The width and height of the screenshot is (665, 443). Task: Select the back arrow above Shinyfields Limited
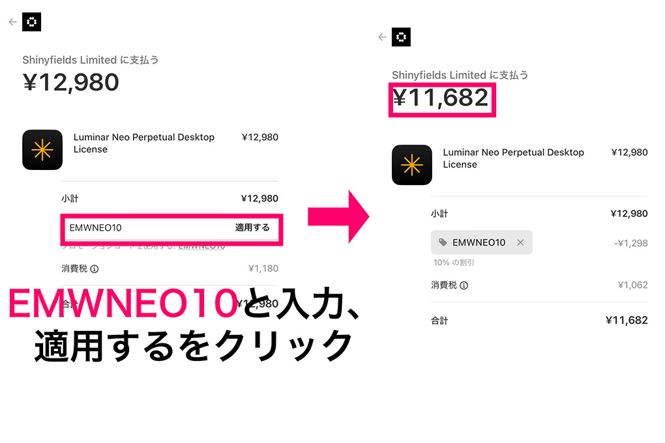(12, 21)
